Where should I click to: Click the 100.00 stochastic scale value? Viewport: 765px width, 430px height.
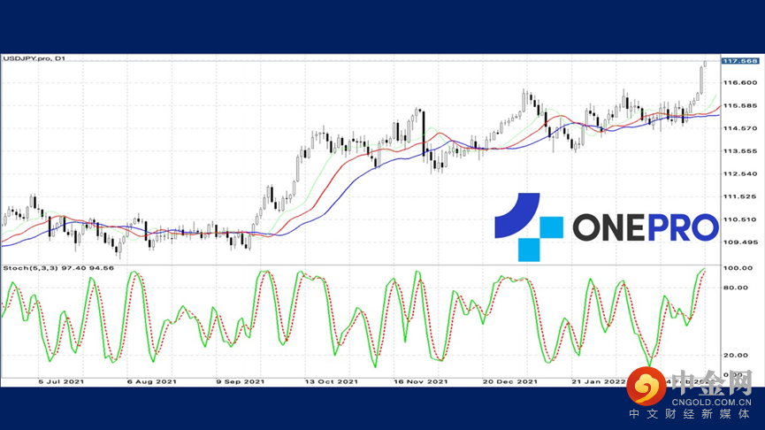(738, 268)
